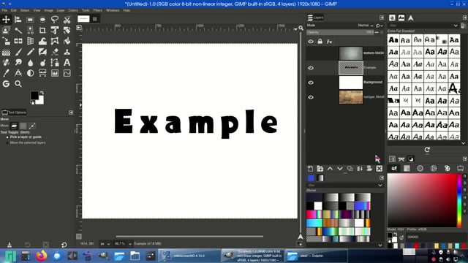Select 'Move the selected layers' option
The height and width of the screenshot is (263, 468).
coord(26,143)
